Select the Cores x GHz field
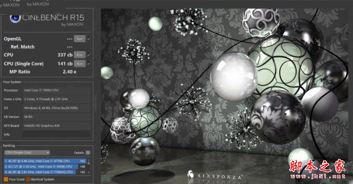The height and width of the screenshot is (184, 353). (57, 99)
